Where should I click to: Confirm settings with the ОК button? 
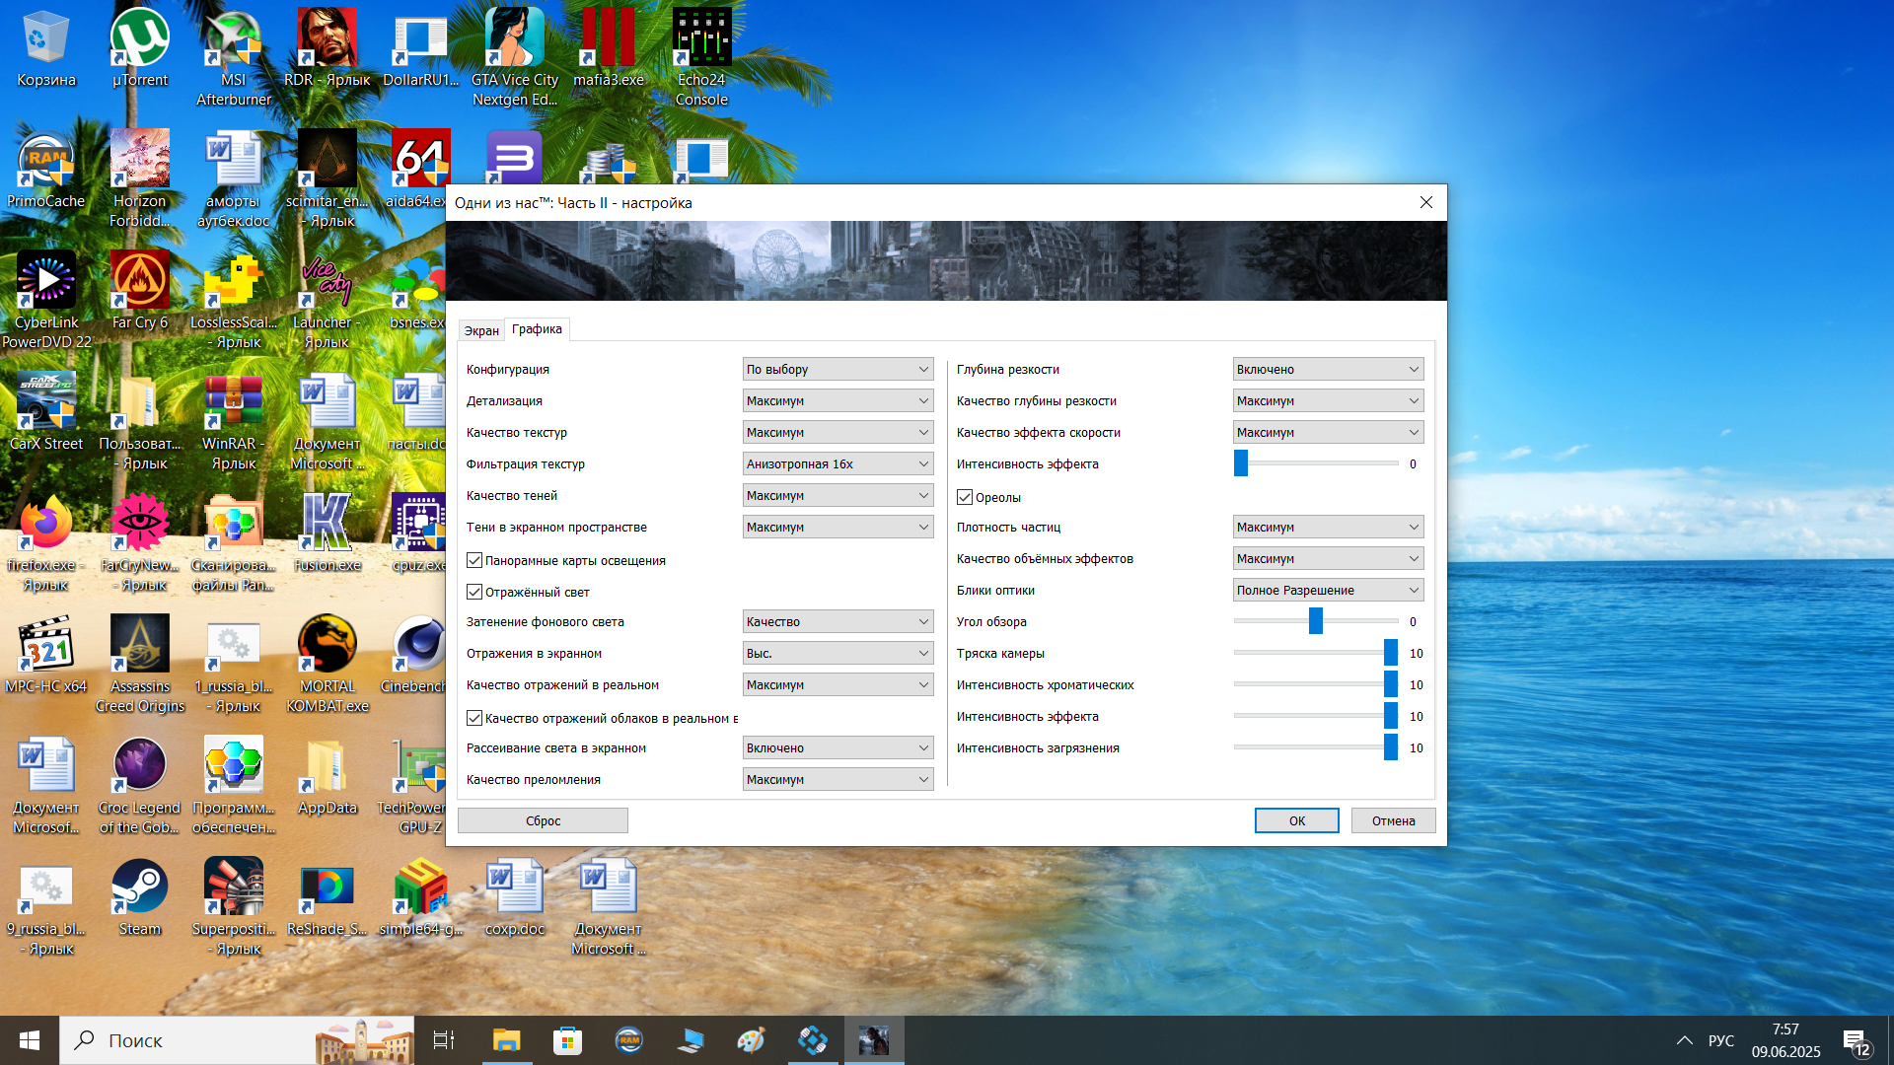1296,820
